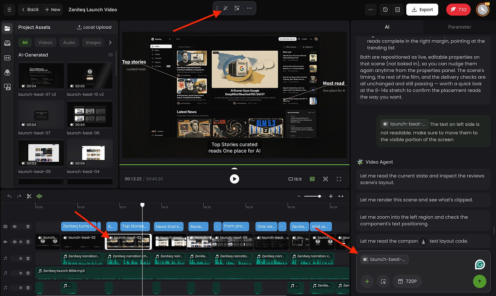
Task: Select the launch-beat-03 clip on timeline
Action: (x=129, y=241)
